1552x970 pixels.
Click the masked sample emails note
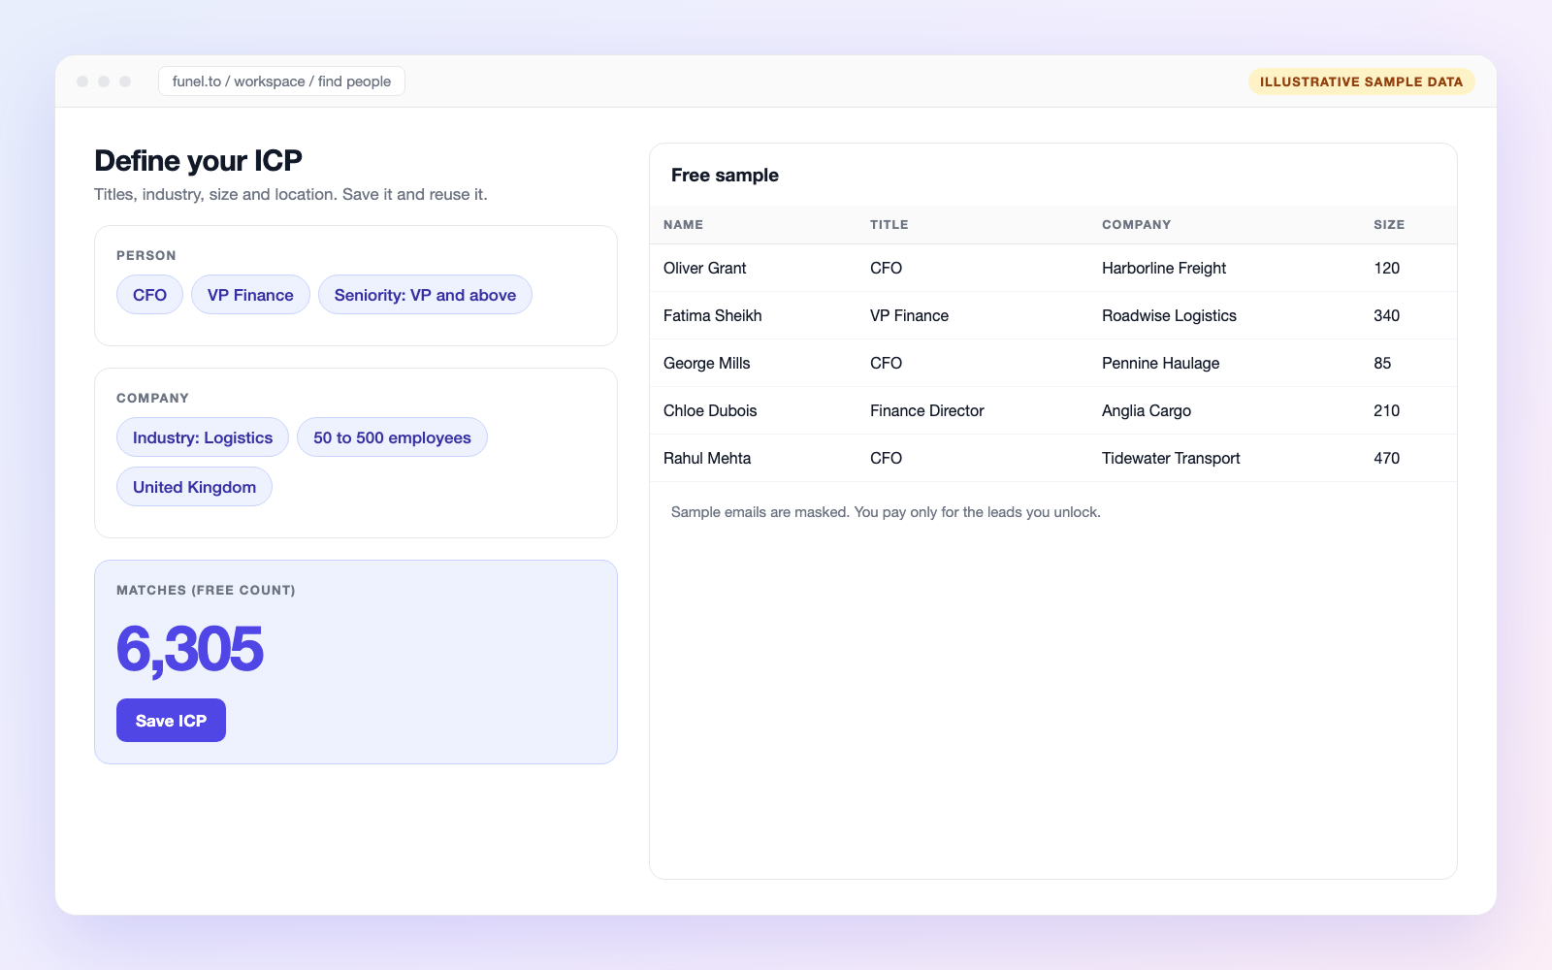coord(886,511)
